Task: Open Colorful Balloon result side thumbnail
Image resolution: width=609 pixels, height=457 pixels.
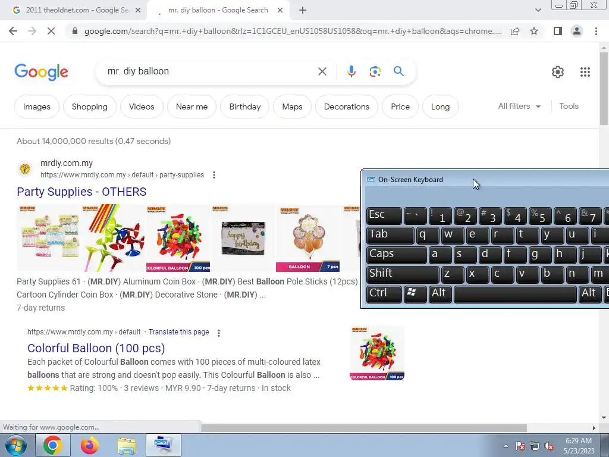Action: click(x=376, y=353)
